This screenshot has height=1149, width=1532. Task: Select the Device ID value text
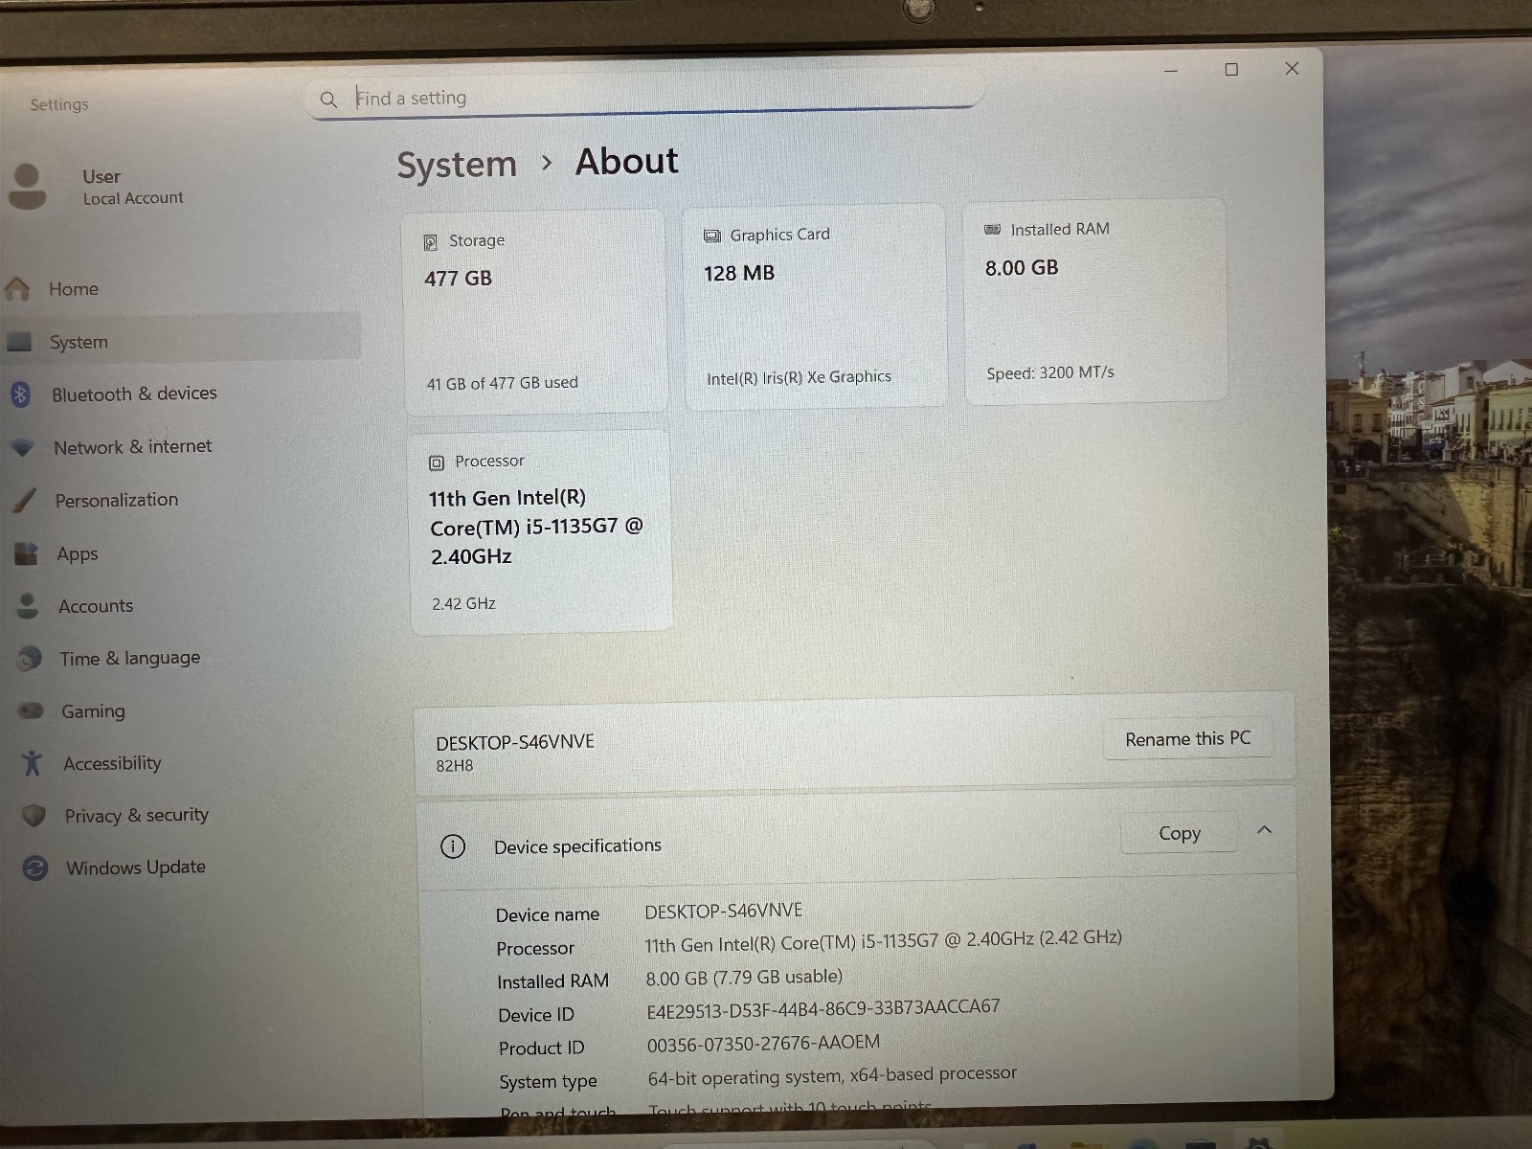(x=823, y=1008)
